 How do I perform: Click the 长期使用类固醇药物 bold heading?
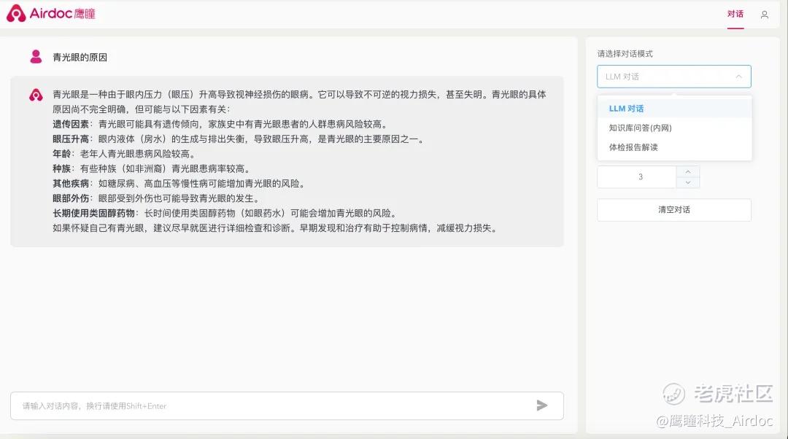click(x=94, y=213)
